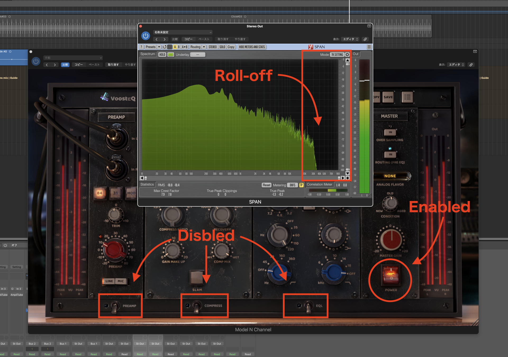The height and width of the screenshot is (357, 508).
Task: Click the Stereo Out window expand icon
Action: (369, 26)
